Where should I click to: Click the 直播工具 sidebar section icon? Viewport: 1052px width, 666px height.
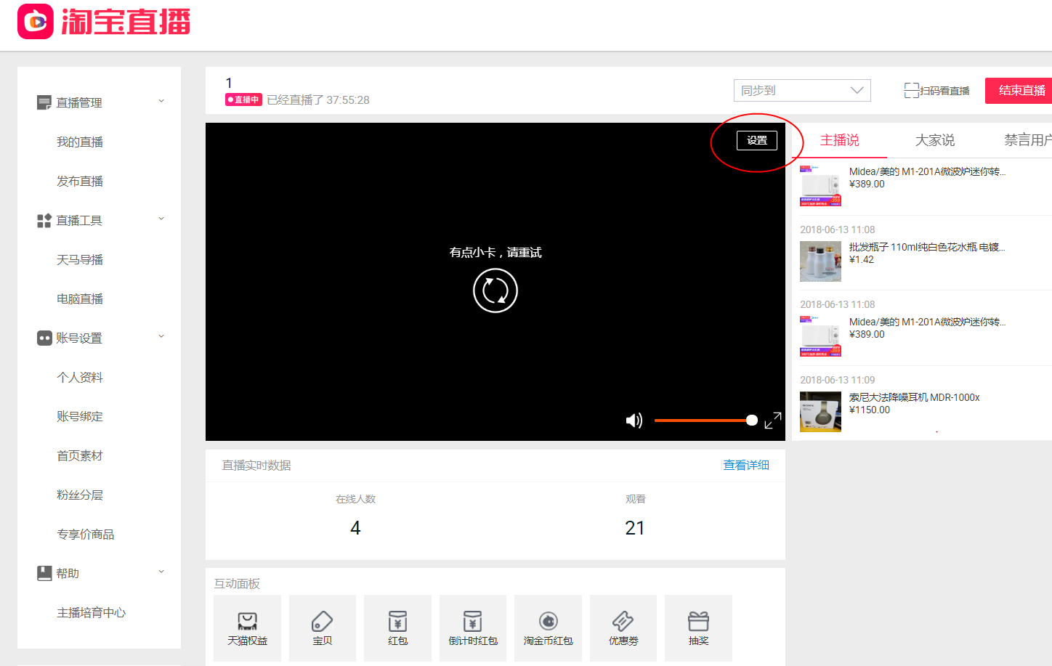[44, 220]
